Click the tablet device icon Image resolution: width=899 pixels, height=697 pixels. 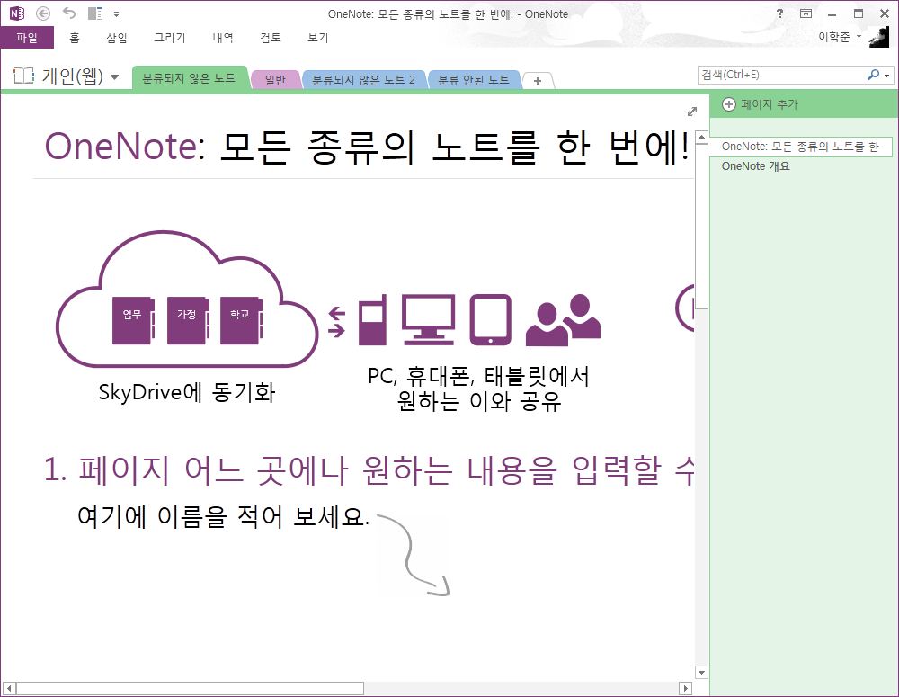click(x=490, y=319)
